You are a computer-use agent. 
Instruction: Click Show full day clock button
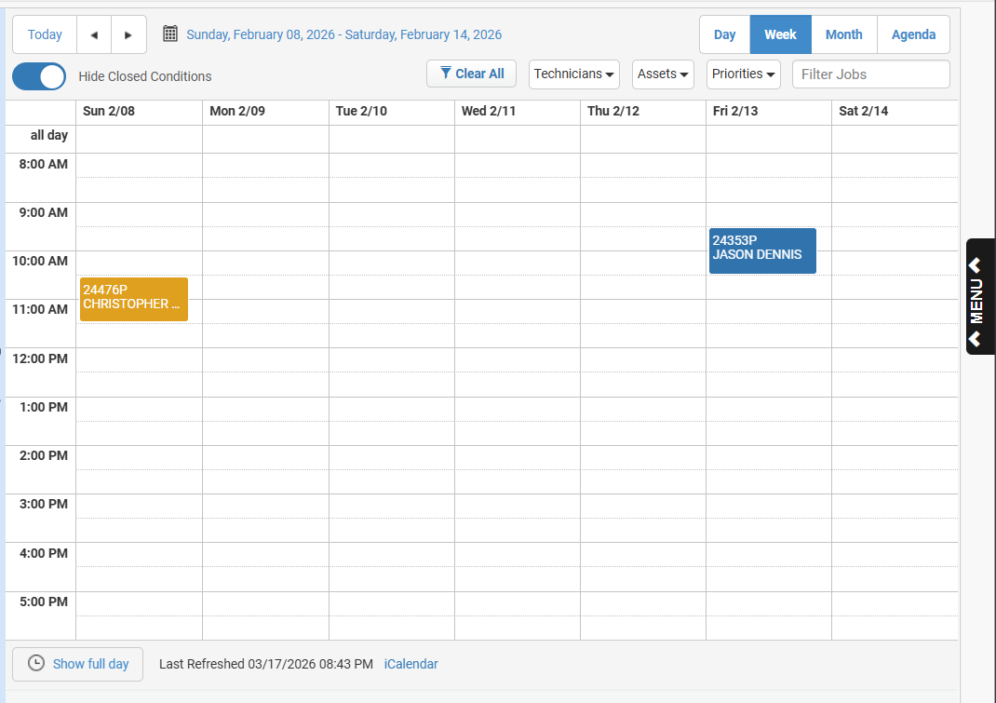[77, 664]
